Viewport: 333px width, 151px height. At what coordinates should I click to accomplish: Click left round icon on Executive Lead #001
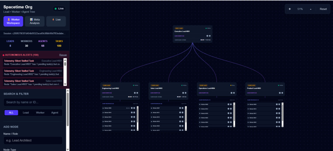pos(207,36)
